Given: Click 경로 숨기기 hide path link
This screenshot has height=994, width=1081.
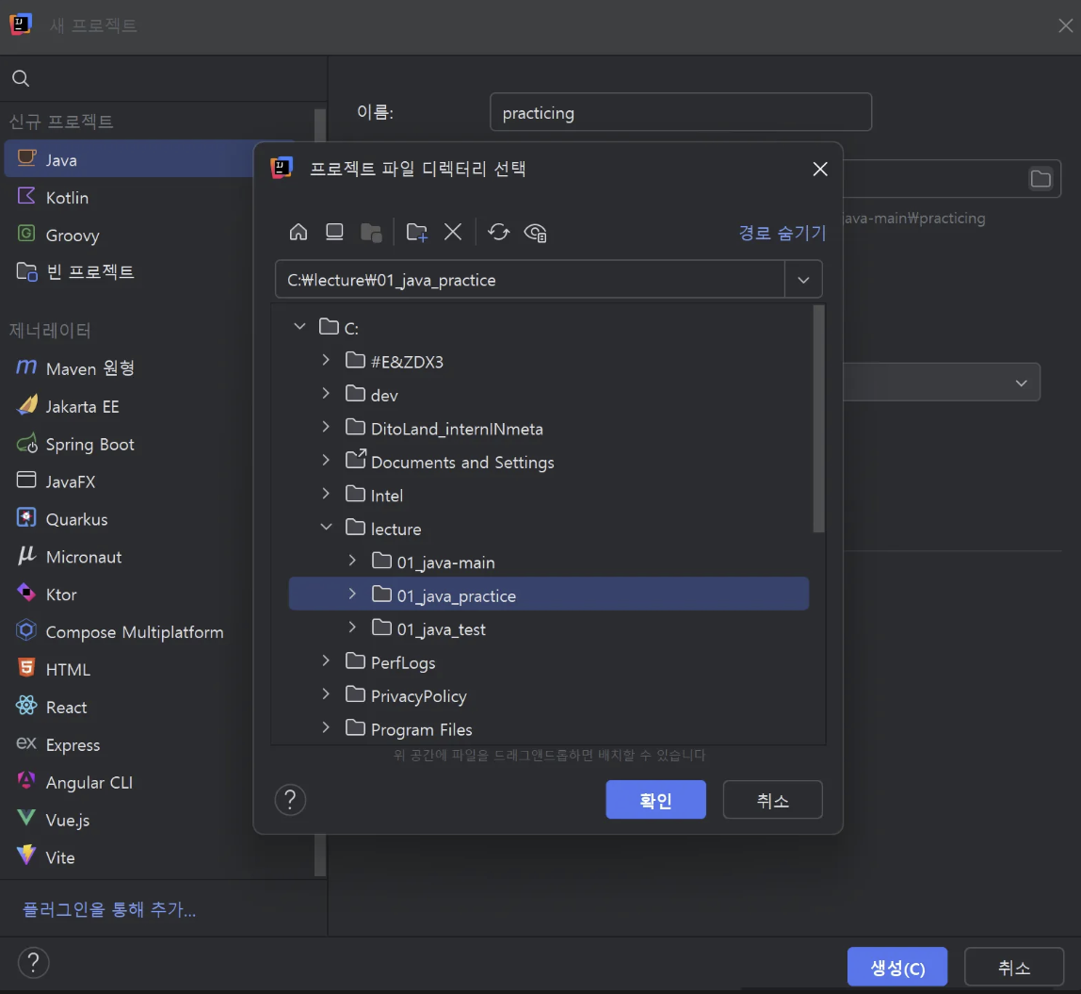Looking at the screenshot, I should 782,233.
